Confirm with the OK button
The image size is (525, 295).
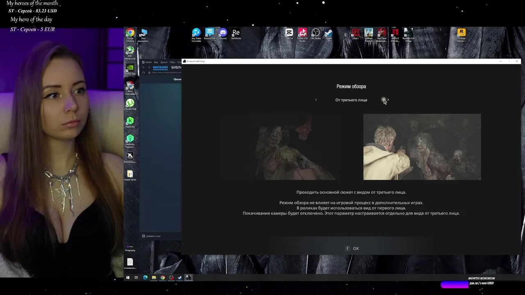353,248
